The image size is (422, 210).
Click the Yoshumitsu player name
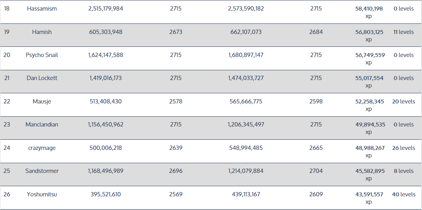(42, 194)
